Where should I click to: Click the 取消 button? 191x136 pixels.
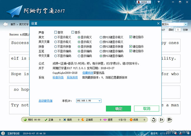(x=147, y=109)
